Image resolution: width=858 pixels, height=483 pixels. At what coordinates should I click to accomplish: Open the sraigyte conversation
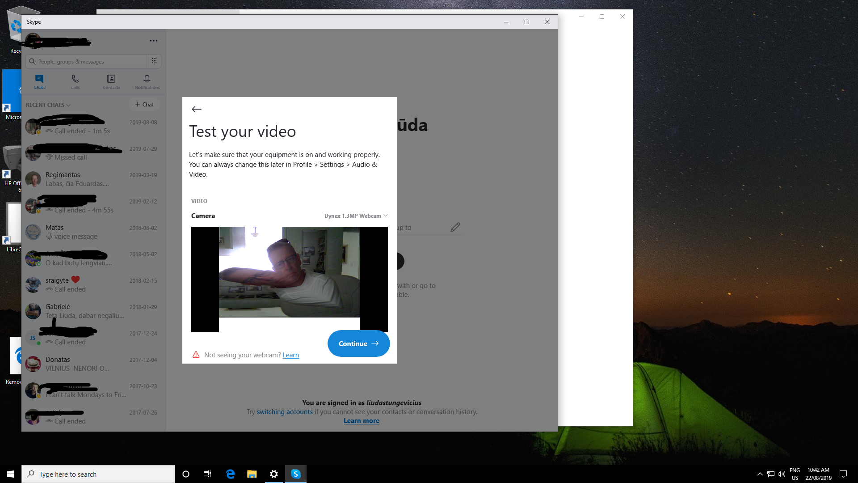point(93,285)
